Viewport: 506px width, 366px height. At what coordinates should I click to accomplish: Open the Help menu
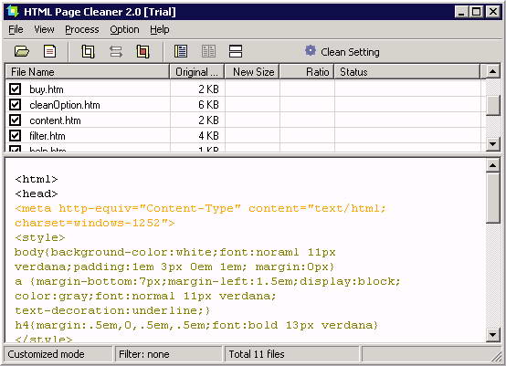pos(160,30)
